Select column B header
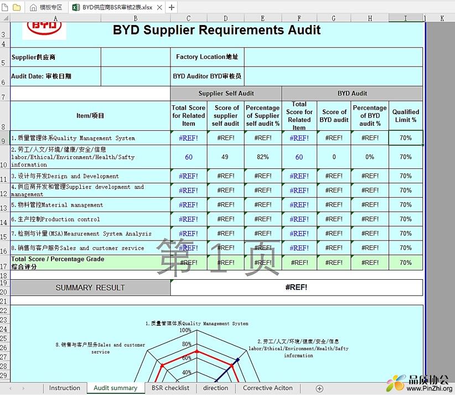Viewport: 455px width, 395px height. (136, 18)
